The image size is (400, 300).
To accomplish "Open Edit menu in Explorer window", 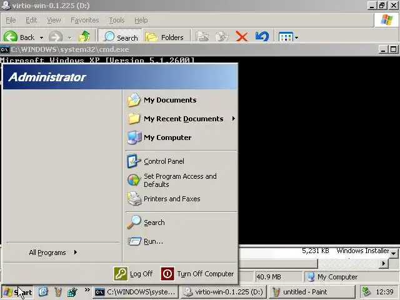I will 31,20.
